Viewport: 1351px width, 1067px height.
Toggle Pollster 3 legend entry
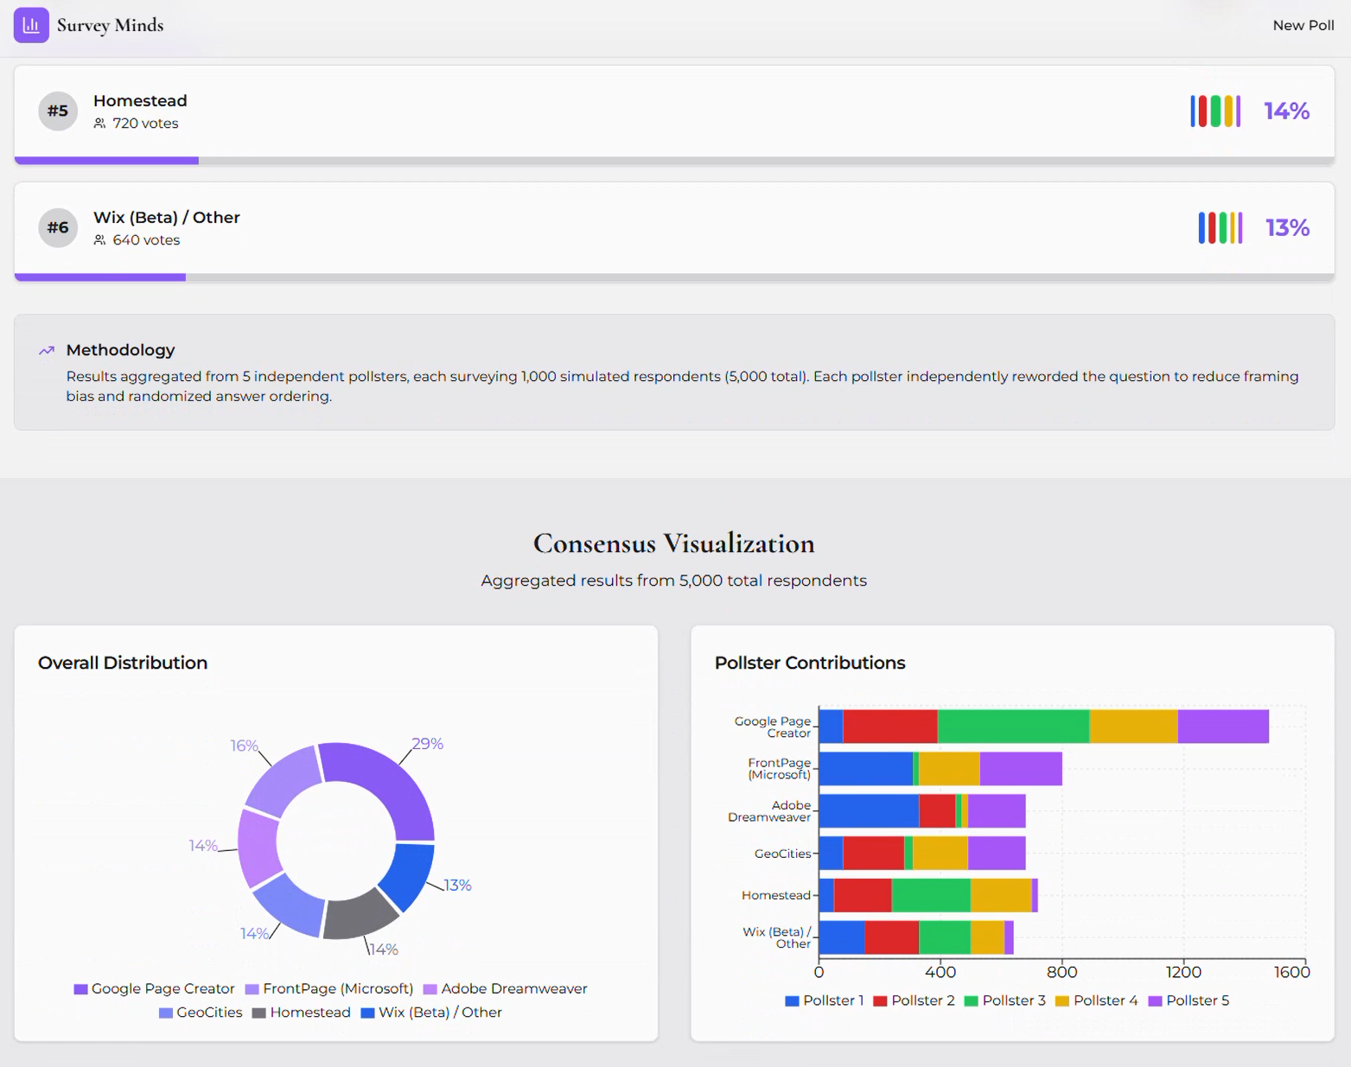(x=1004, y=1000)
